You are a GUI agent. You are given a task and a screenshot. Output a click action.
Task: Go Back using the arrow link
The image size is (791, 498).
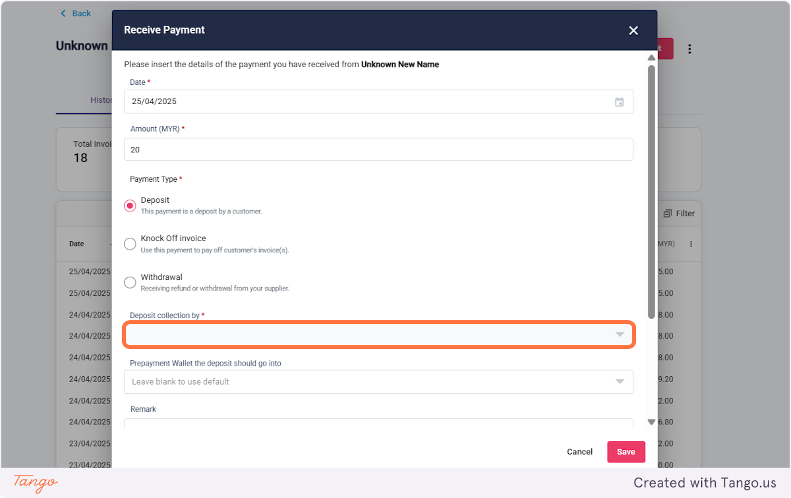[x=75, y=13]
